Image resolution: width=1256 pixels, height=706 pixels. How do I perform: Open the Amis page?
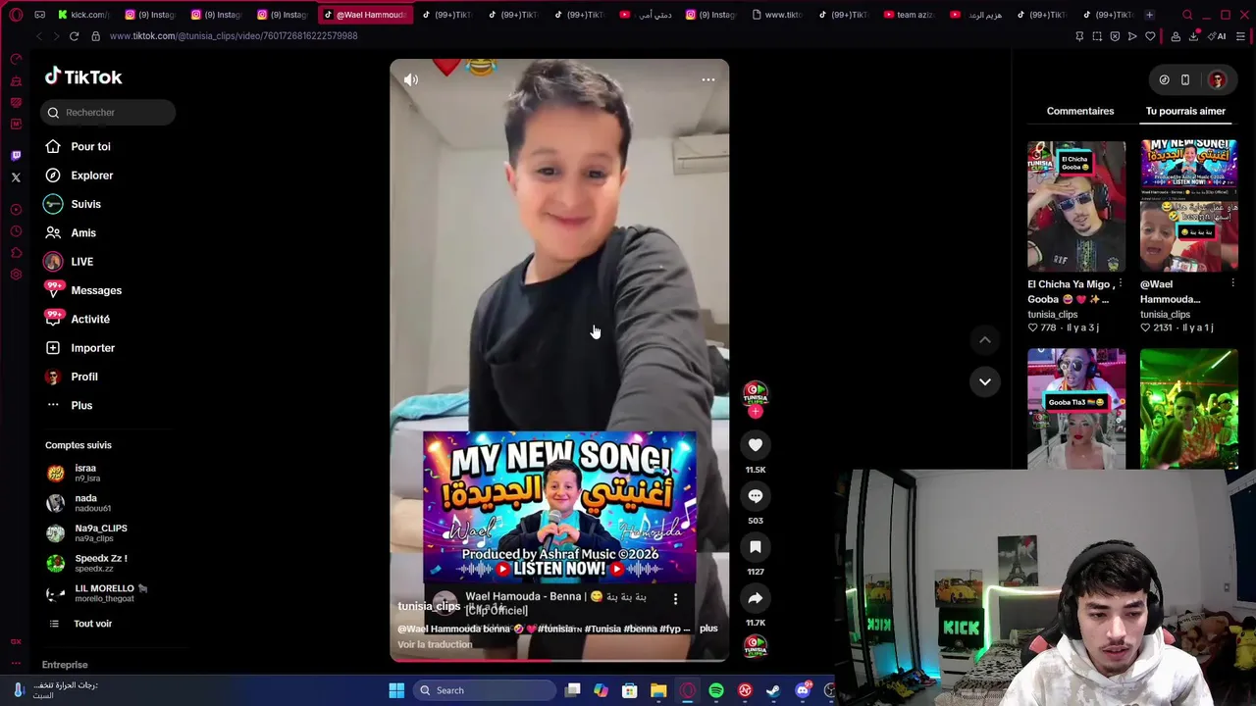82,232
